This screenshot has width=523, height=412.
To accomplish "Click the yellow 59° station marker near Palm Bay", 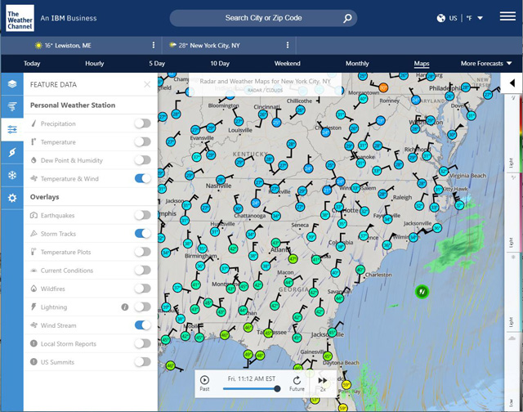I will (x=346, y=385).
